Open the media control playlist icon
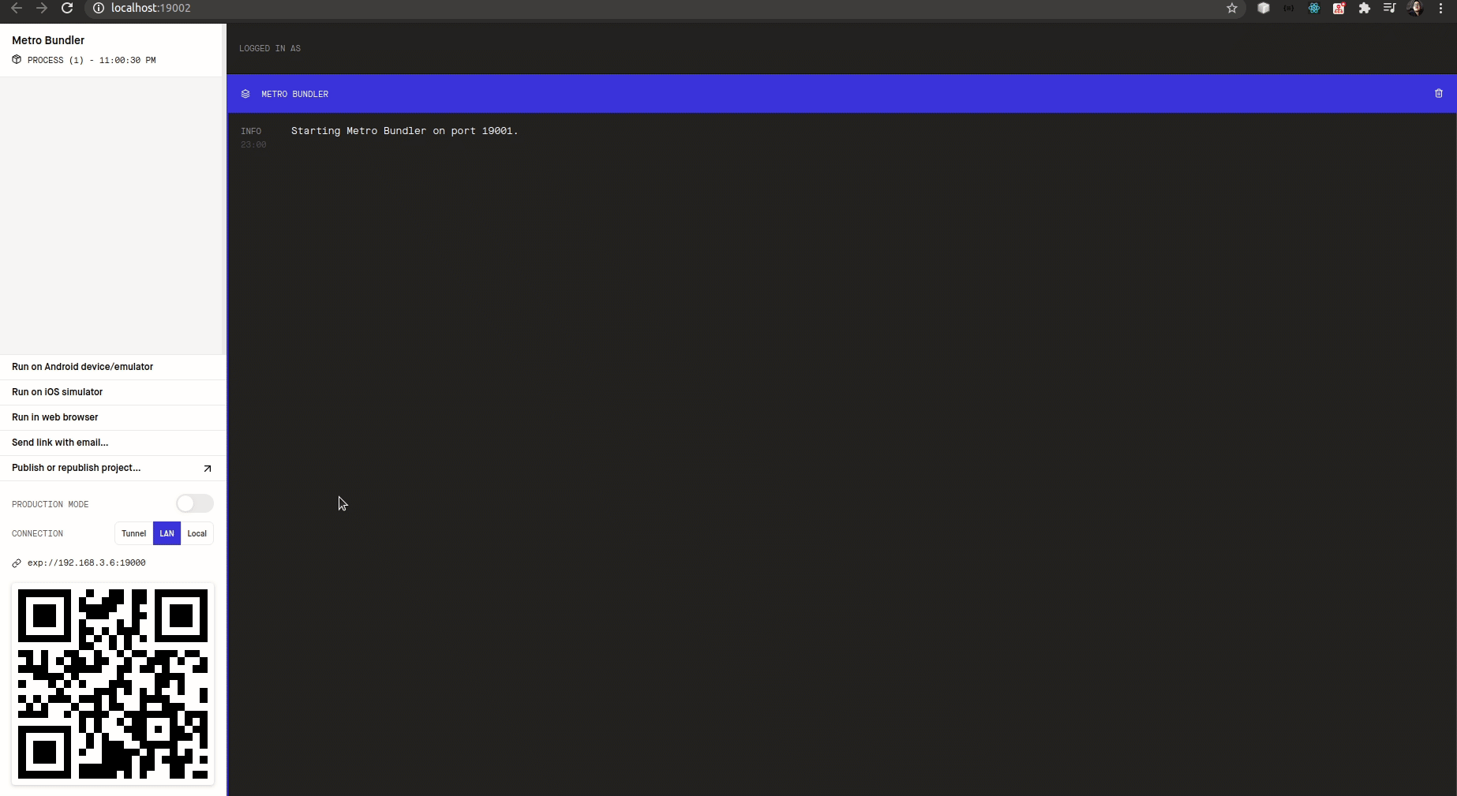The image size is (1457, 796). 1390,8
